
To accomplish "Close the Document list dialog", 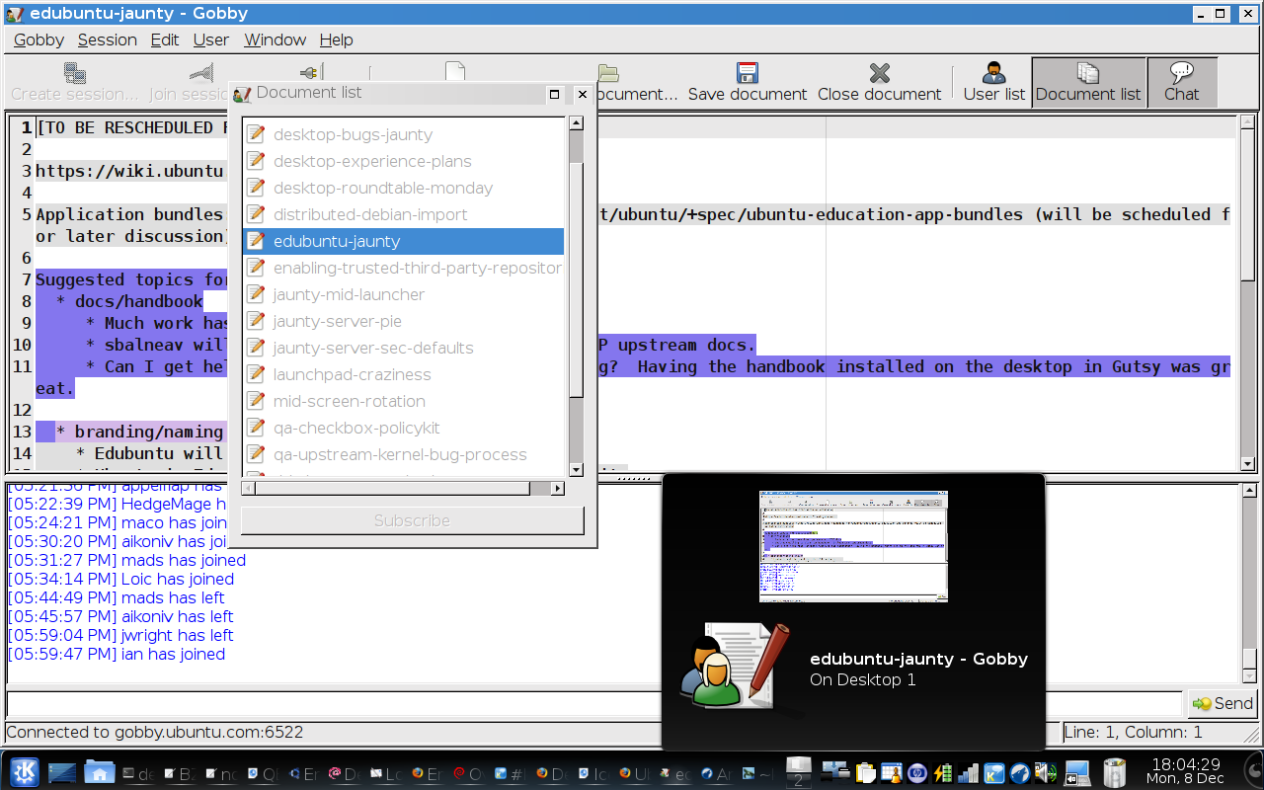I will [x=583, y=94].
